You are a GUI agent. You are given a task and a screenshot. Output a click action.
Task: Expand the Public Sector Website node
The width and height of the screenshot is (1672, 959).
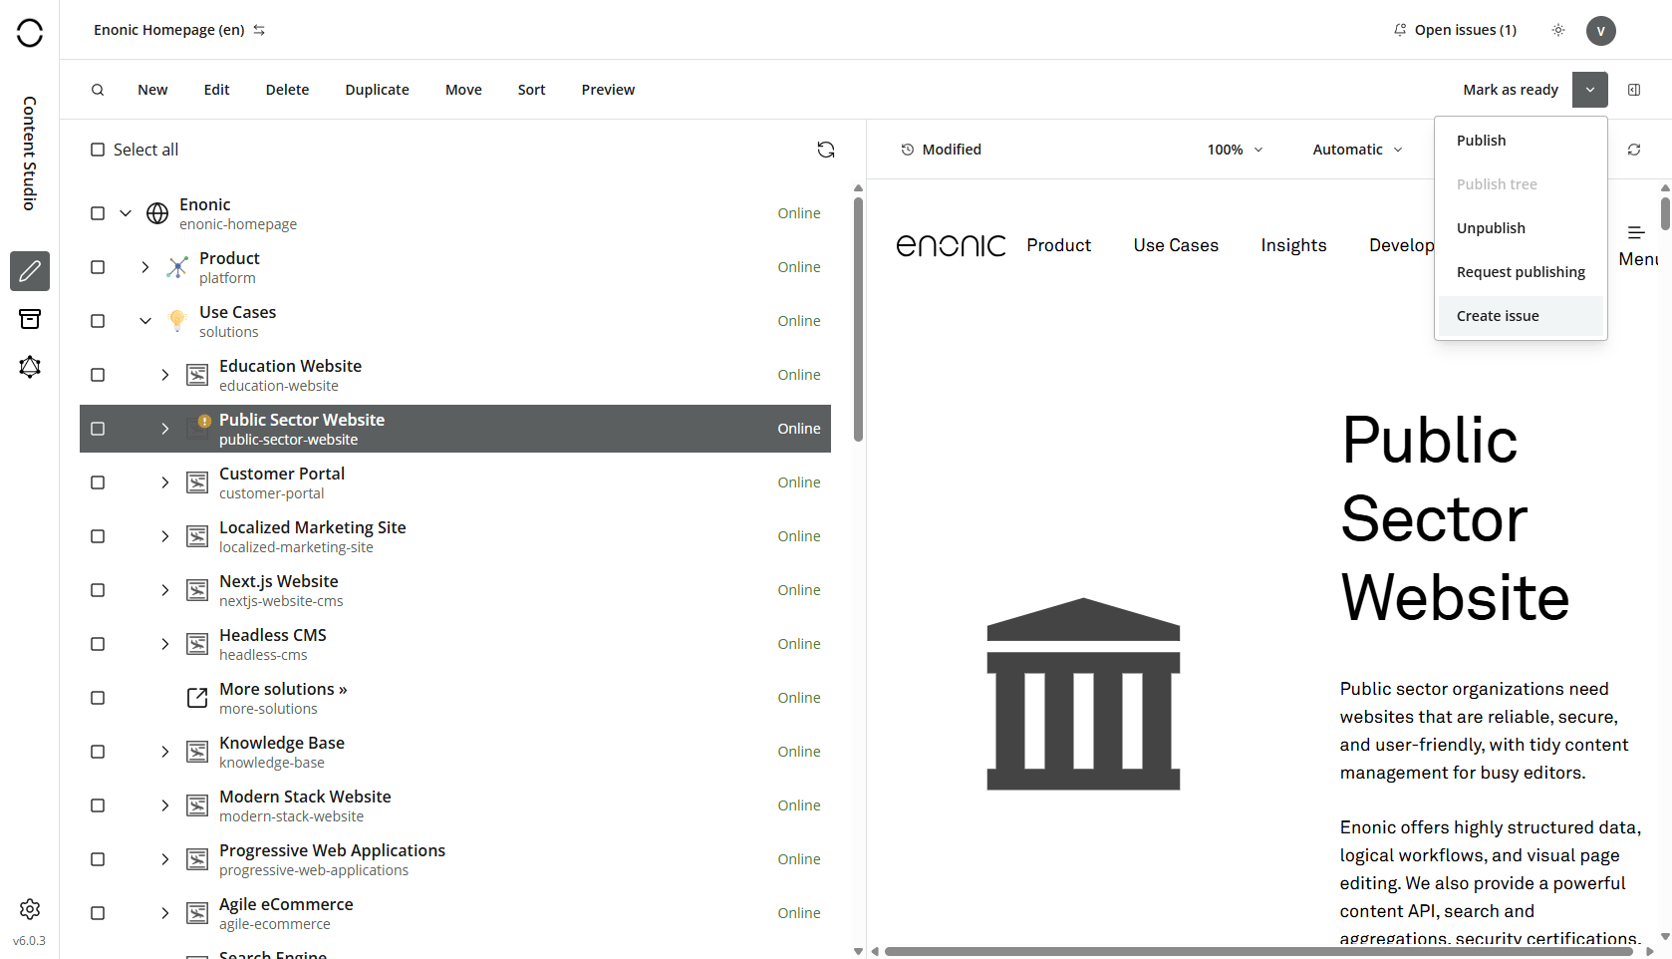point(165,429)
